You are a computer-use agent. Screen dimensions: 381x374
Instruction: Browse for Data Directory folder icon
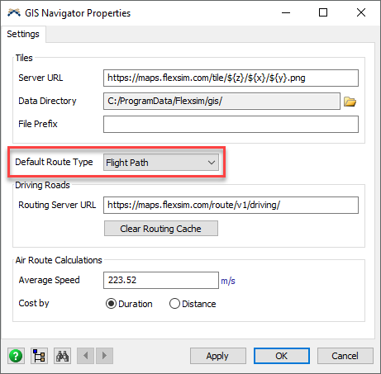350,102
